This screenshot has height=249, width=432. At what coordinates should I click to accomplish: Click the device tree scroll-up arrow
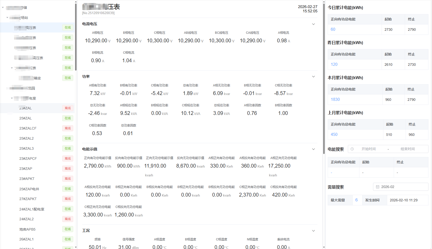click(76, 2)
